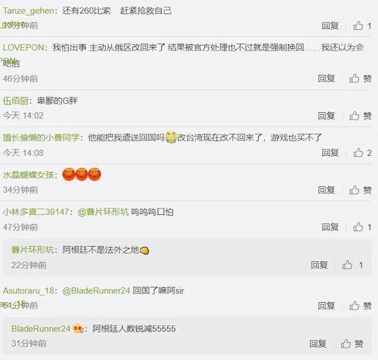The height and width of the screenshot is (360, 378).
Task: Reply to Tanze_gehen's comment
Action: (x=330, y=25)
